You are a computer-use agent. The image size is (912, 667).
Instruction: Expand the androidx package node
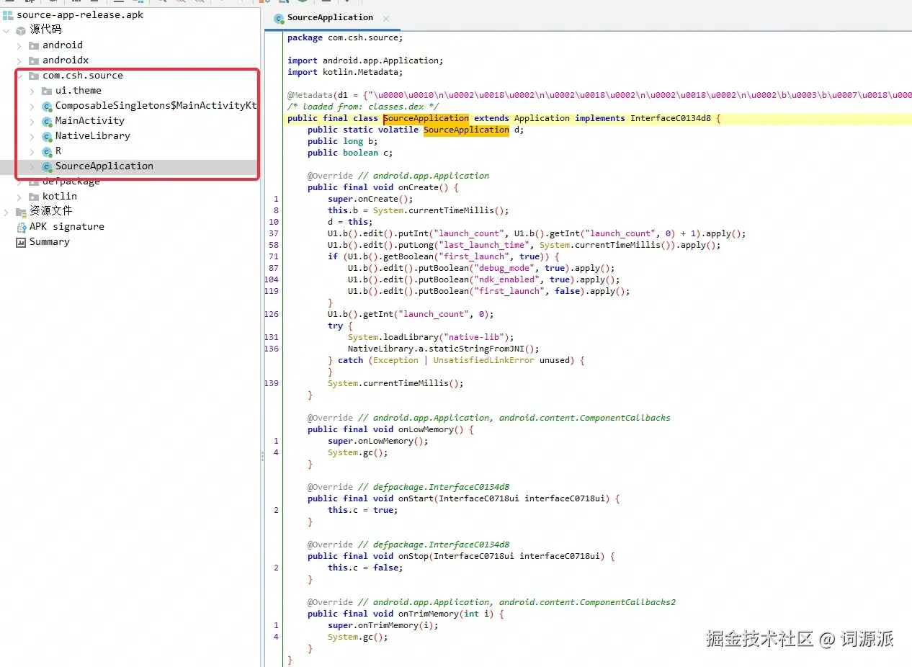pos(19,61)
